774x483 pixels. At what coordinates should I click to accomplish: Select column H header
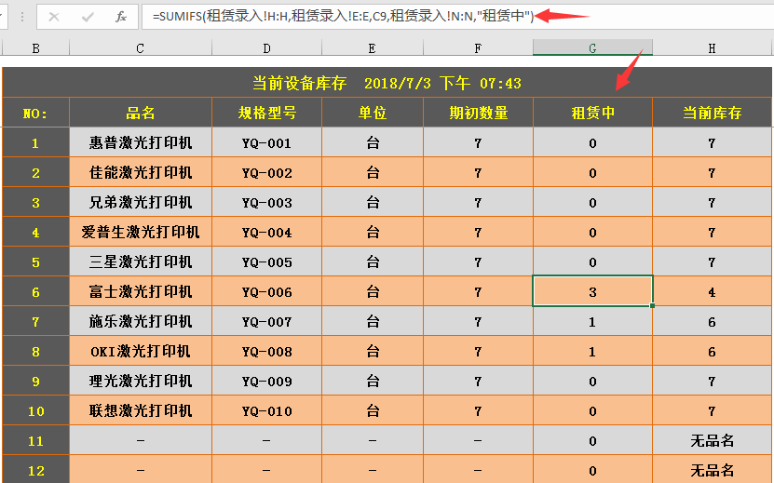tap(712, 47)
